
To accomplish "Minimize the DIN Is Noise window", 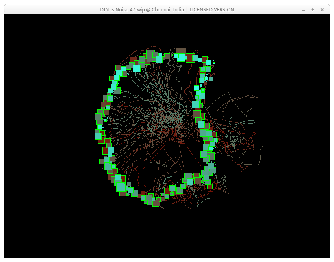I will [304, 9].
